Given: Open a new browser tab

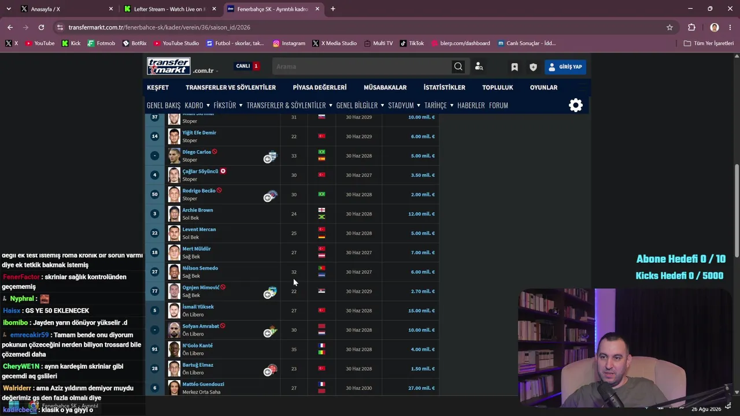Looking at the screenshot, I should [x=333, y=9].
